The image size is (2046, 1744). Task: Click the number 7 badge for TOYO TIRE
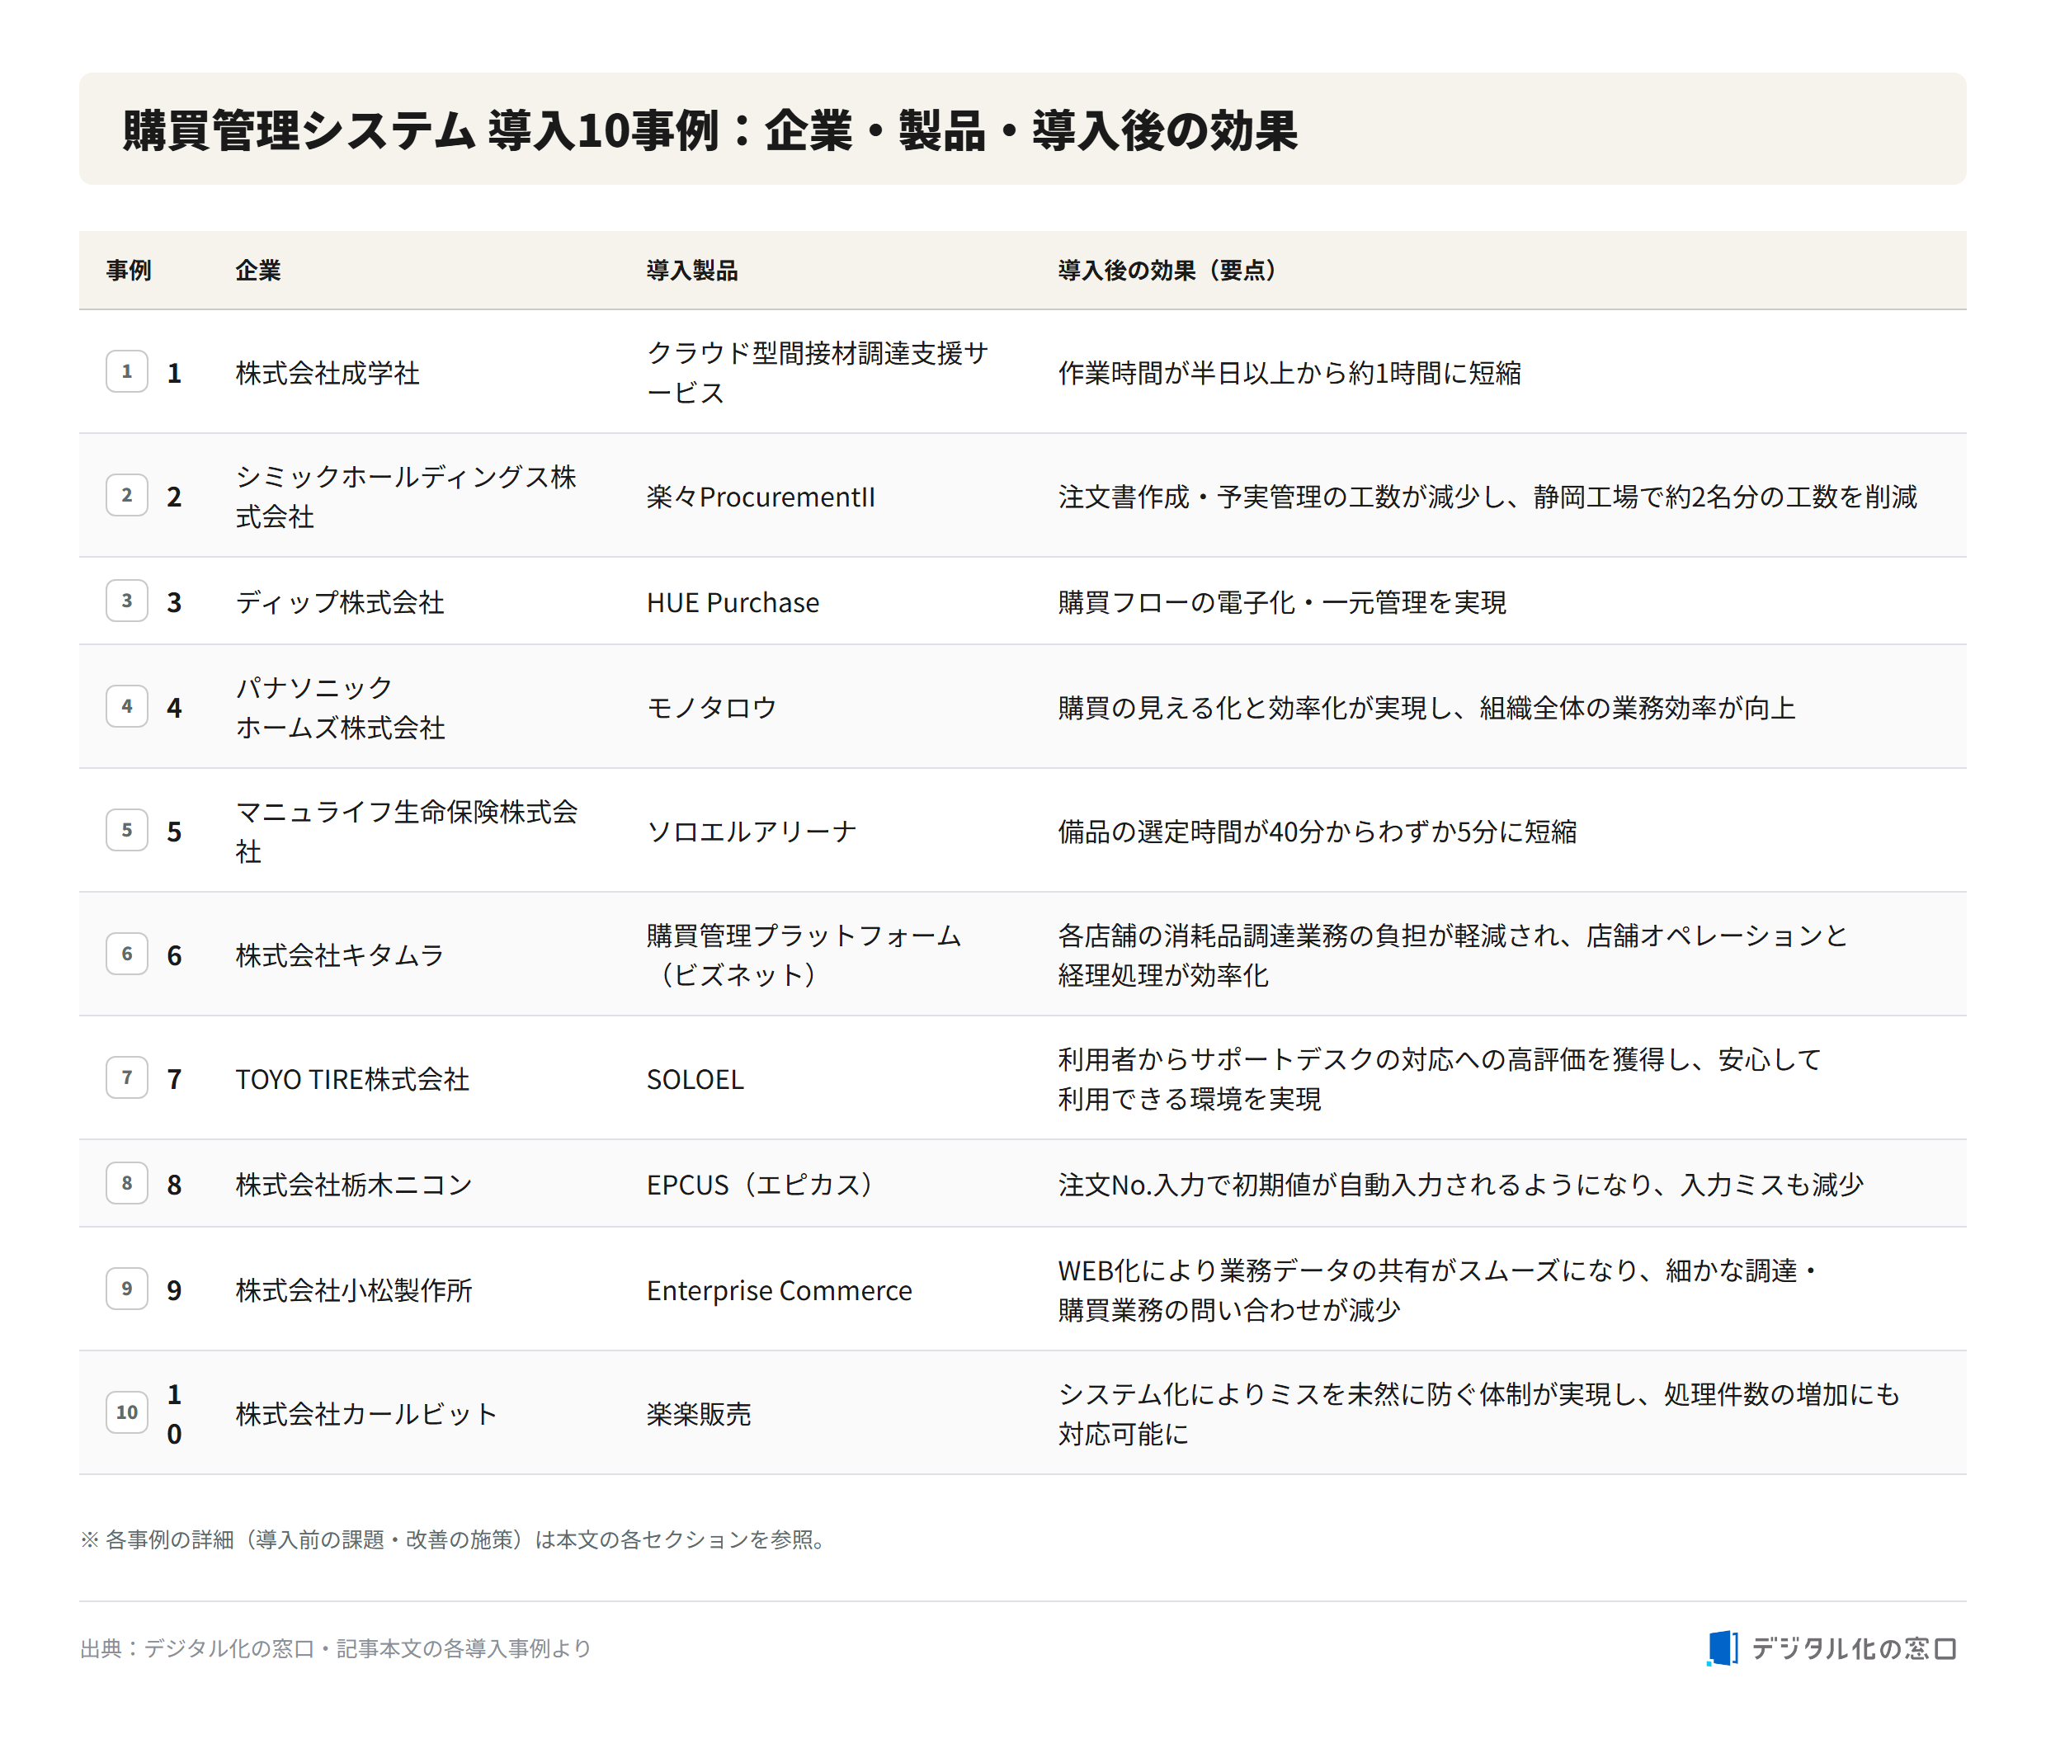(x=126, y=1077)
